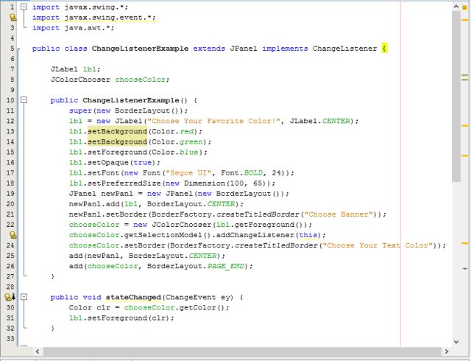Image resolution: width=471 pixels, height=361 pixels.
Task: Click the "implements" keyword
Action: (285, 49)
